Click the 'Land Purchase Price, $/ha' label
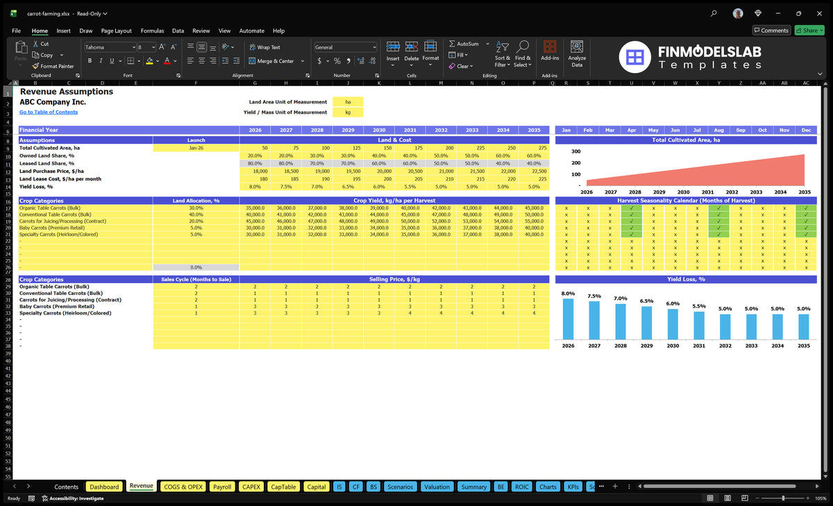 pyautogui.click(x=52, y=171)
